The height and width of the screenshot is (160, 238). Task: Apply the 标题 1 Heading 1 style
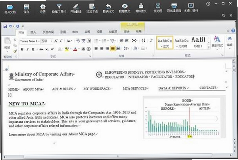click(198, 42)
